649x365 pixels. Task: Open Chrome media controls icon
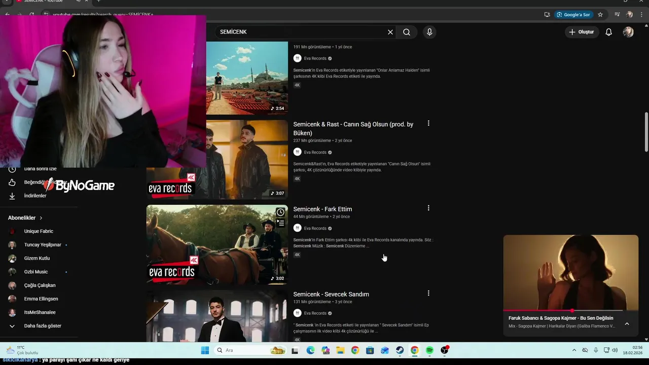point(617,15)
